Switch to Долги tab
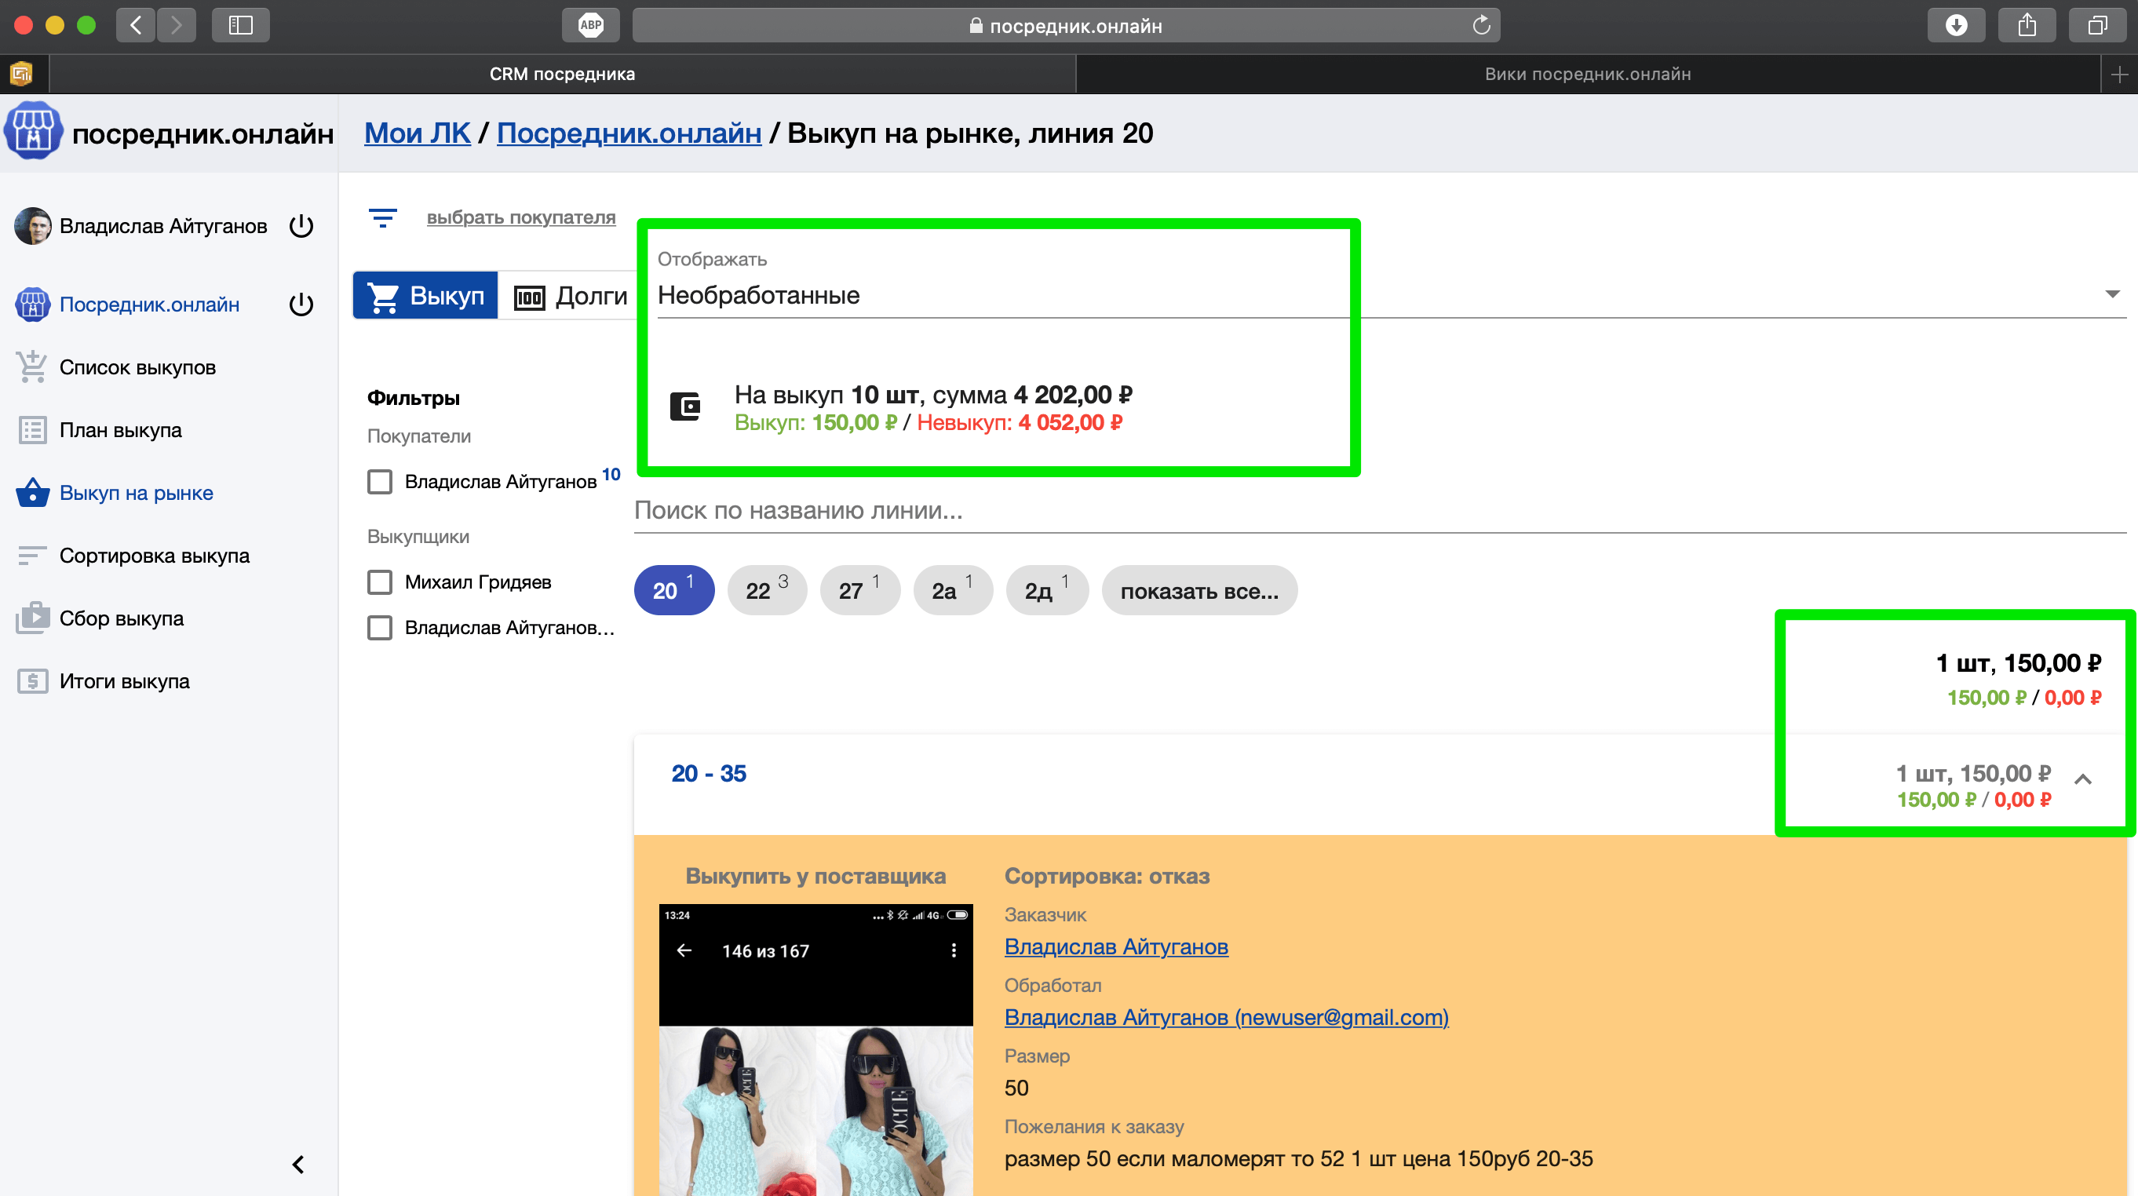The height and width of the screenshot is (1196, 2138). click(x=571, y=296)
